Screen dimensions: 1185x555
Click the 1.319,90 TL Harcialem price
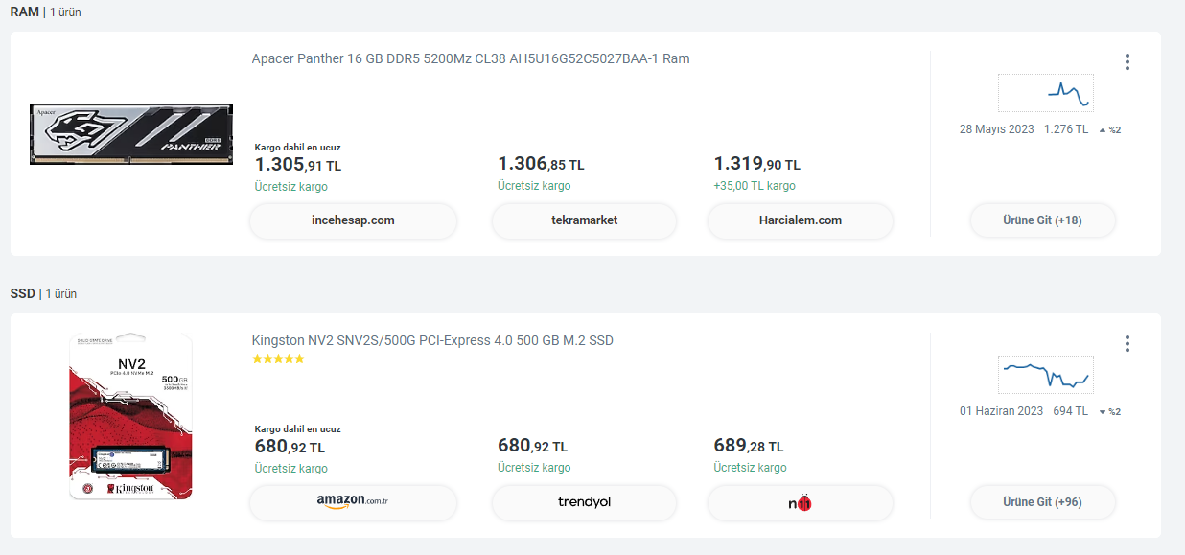coord(756,165)
